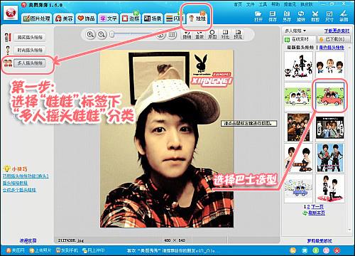Open the 下载更多素材 link
Viewport: 355px width, 256px height.
click(x=337, y=31)
